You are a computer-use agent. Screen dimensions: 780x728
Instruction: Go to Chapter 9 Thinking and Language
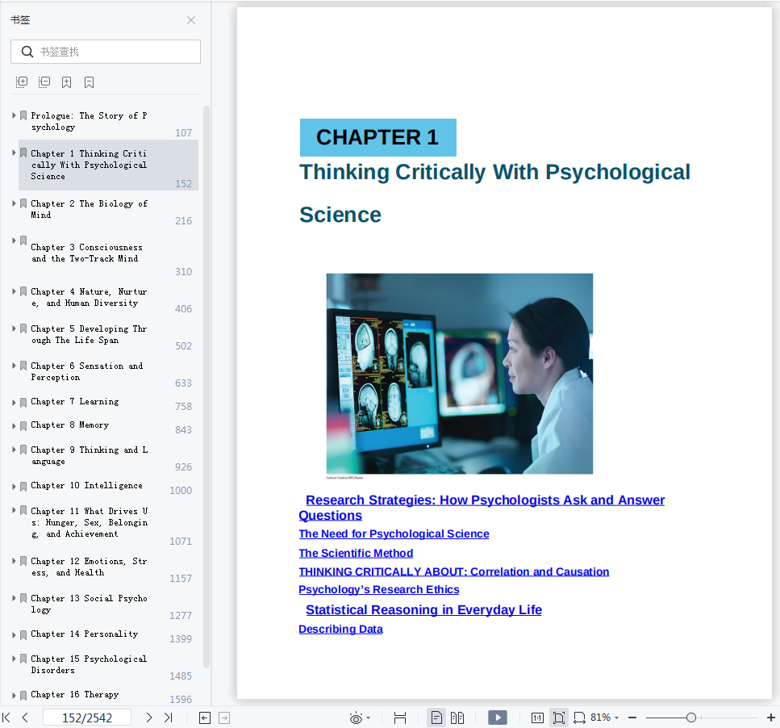coord(90,455)
